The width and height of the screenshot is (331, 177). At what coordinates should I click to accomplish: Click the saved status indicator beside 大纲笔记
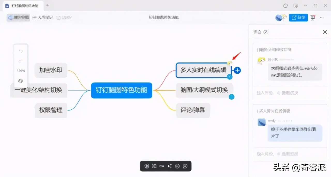pos(64,18)
